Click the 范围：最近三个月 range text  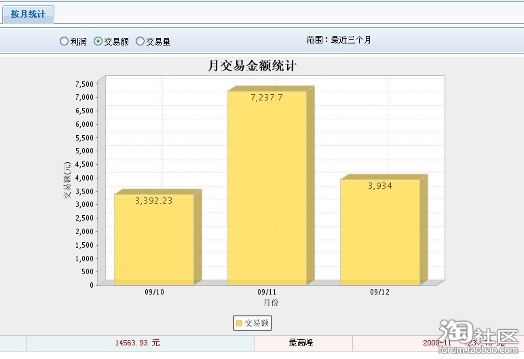tap(339, 40)
